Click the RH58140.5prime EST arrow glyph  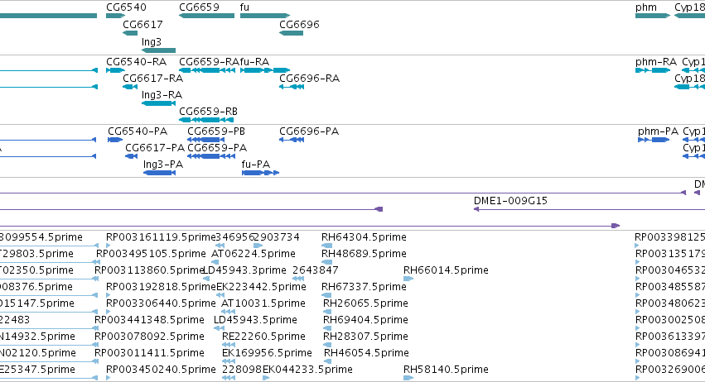click(x=408, y=378)
